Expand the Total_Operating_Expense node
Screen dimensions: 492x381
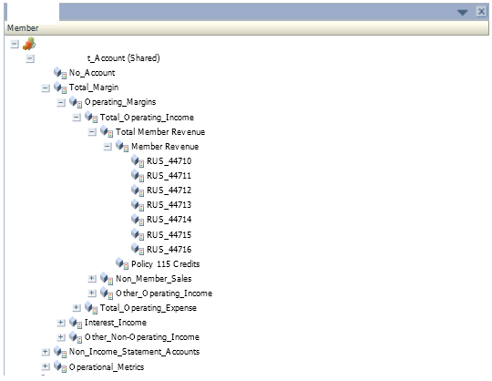[77, 308]
